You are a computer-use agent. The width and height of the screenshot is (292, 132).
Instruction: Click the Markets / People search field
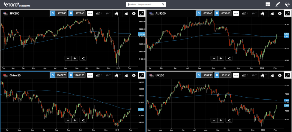point(145,5)
